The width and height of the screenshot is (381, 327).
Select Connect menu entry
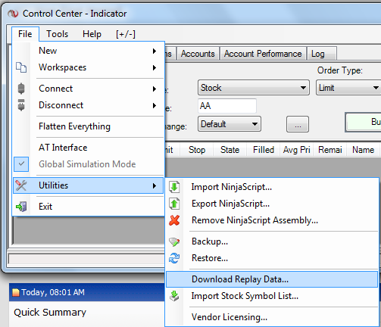[89, 89]
